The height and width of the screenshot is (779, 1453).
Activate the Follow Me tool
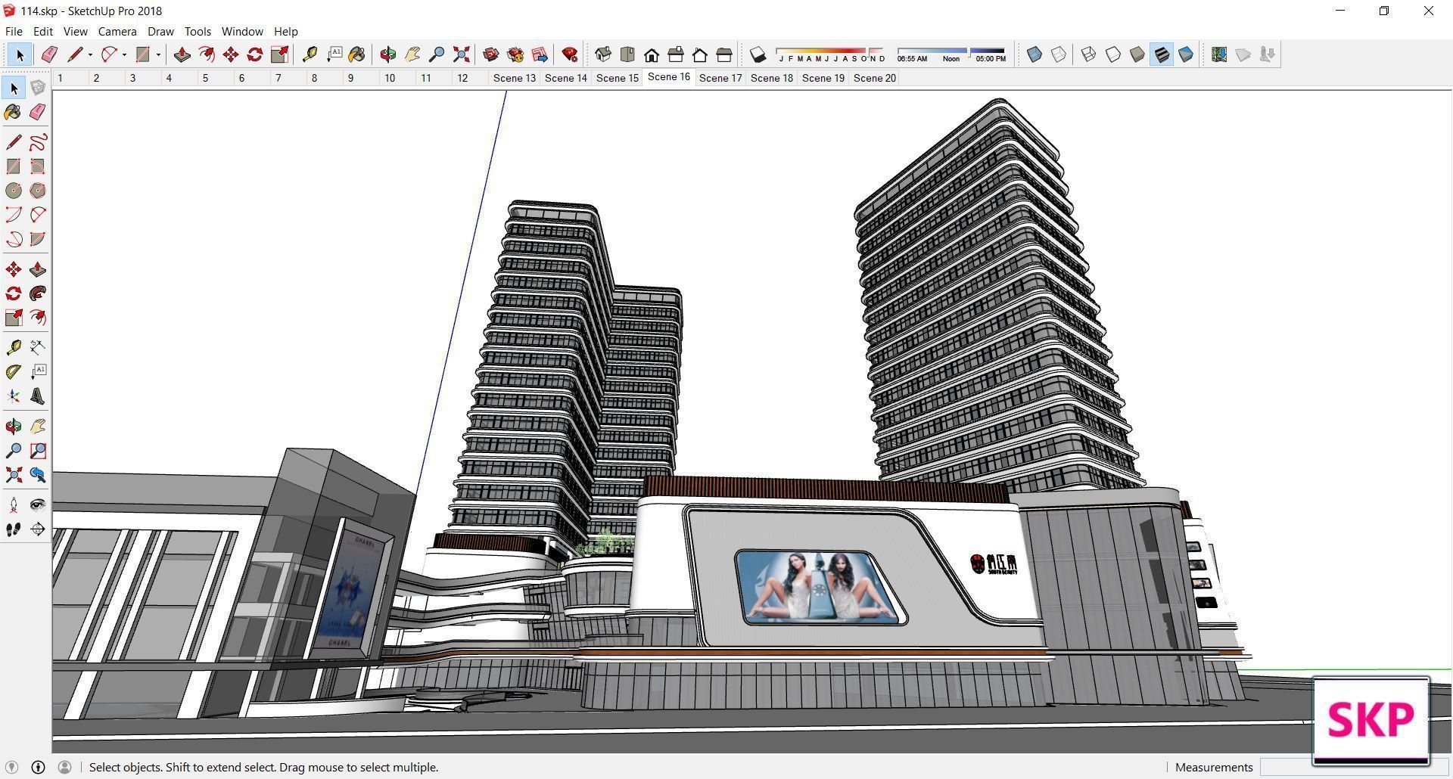(38, 293)
